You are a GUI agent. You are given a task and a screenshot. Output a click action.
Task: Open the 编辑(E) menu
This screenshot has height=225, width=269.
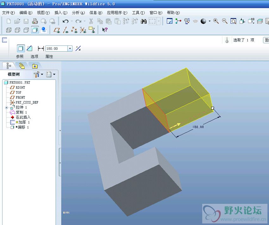point(26,13)
